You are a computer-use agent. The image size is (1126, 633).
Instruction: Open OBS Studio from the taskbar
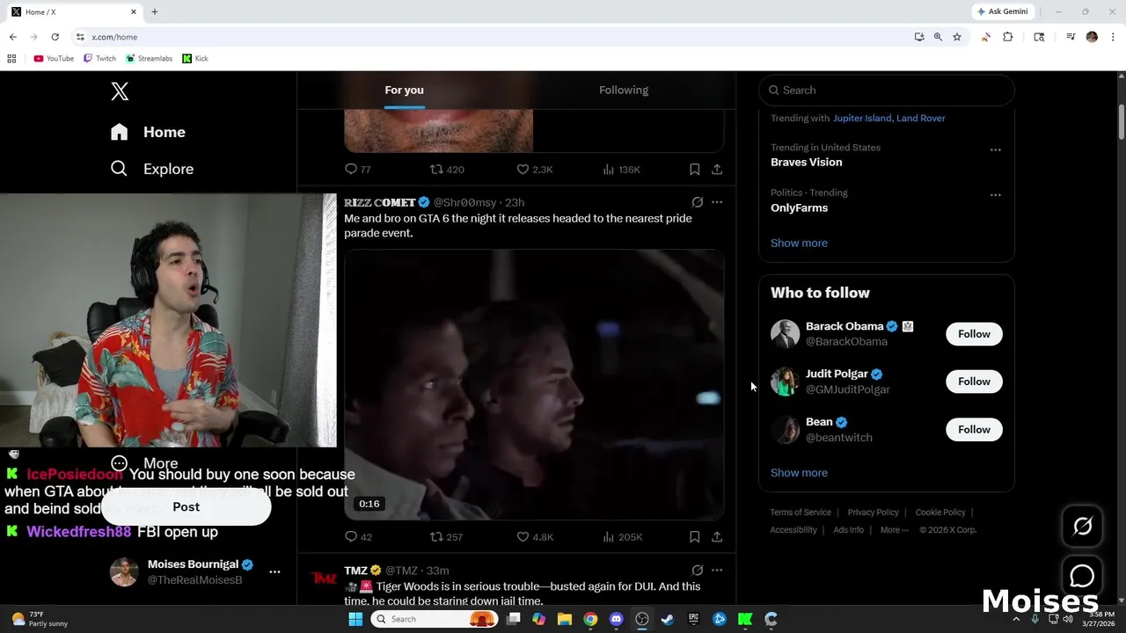click(642, 619)
